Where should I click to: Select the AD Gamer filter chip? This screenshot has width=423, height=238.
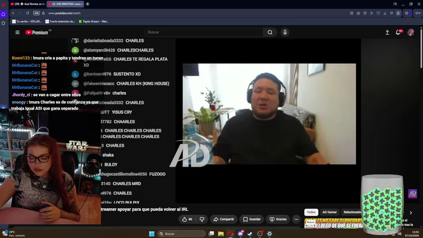pos(329,212)
